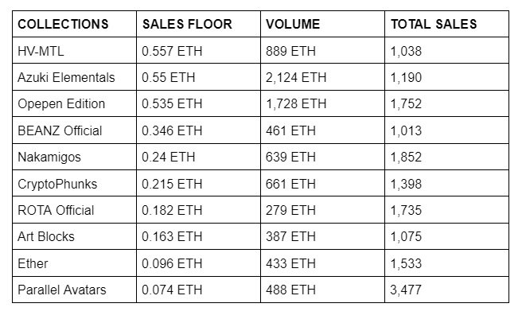Click the 0.24 ETH floor value
The height and width of the screenshot is (319, 526).
pos(169,158)
